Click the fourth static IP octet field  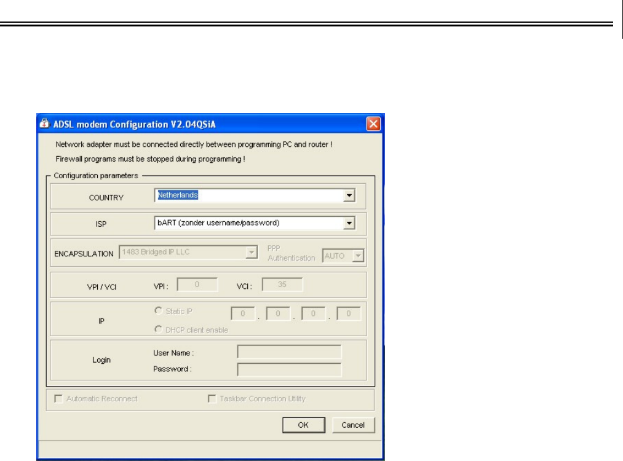(349, 313)
